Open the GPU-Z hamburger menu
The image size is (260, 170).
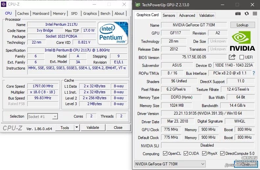255,14
